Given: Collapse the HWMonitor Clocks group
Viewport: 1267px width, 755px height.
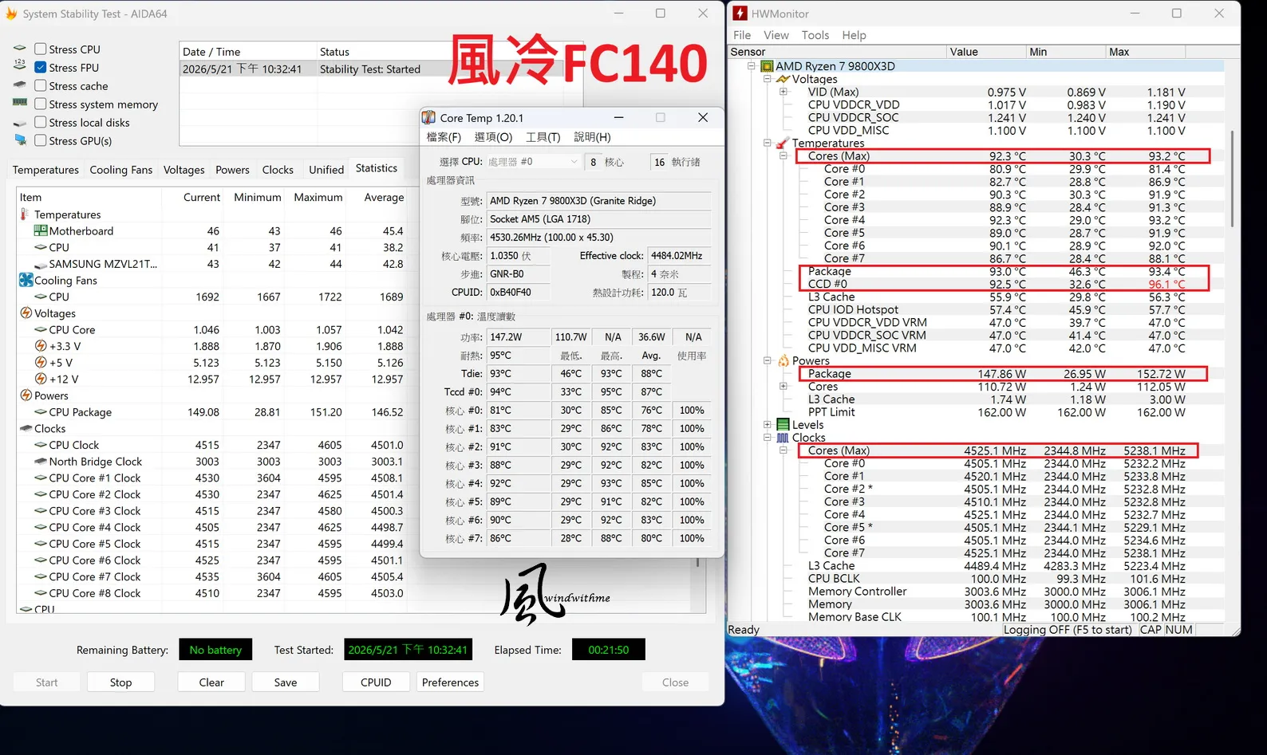Looking at the screenshot, I should pos(768,438).
